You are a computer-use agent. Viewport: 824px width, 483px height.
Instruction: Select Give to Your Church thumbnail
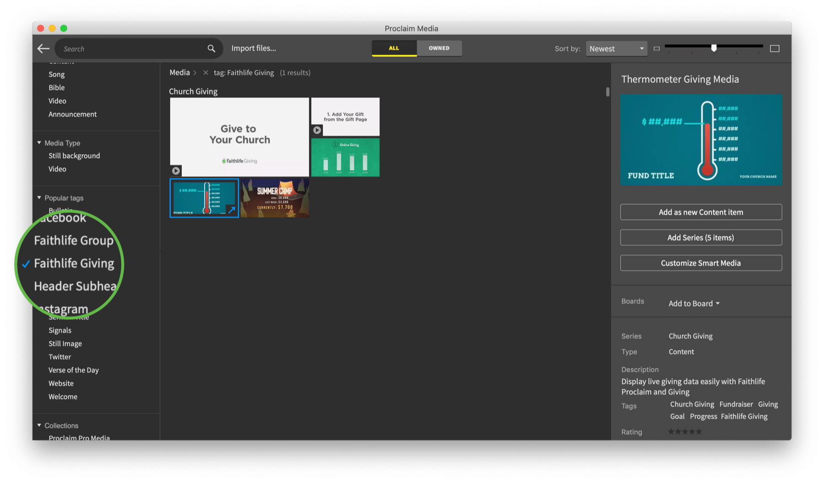pos(239,137)
